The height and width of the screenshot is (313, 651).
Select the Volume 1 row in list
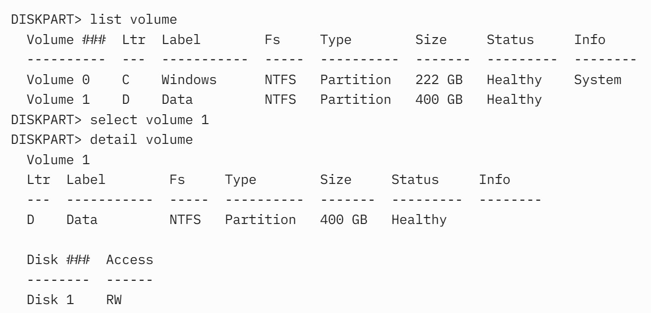pyautogui.click(x=284, y=99)
